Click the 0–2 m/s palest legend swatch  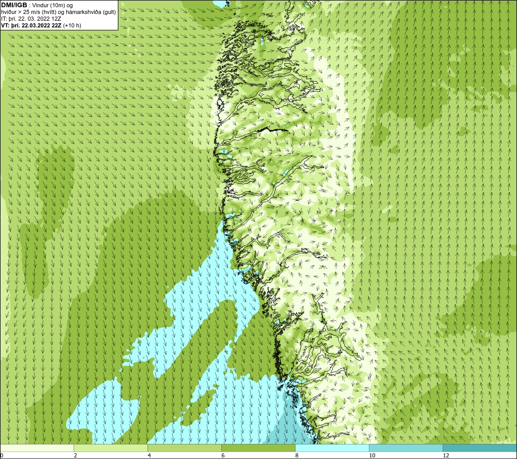(37, 448)
